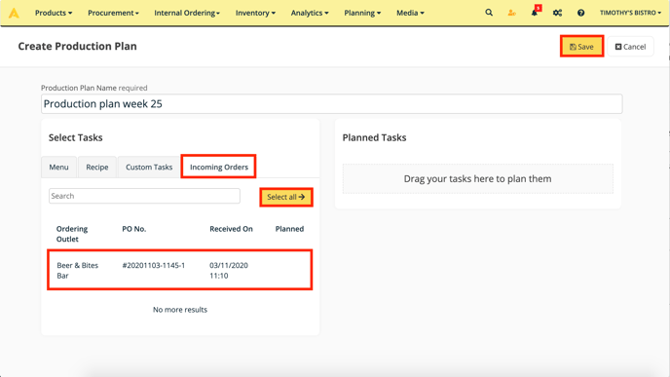The width and height of the screenshot is (670, 377).
Task: Click the Ordering Outlet column header
Action: coord(72,234)
